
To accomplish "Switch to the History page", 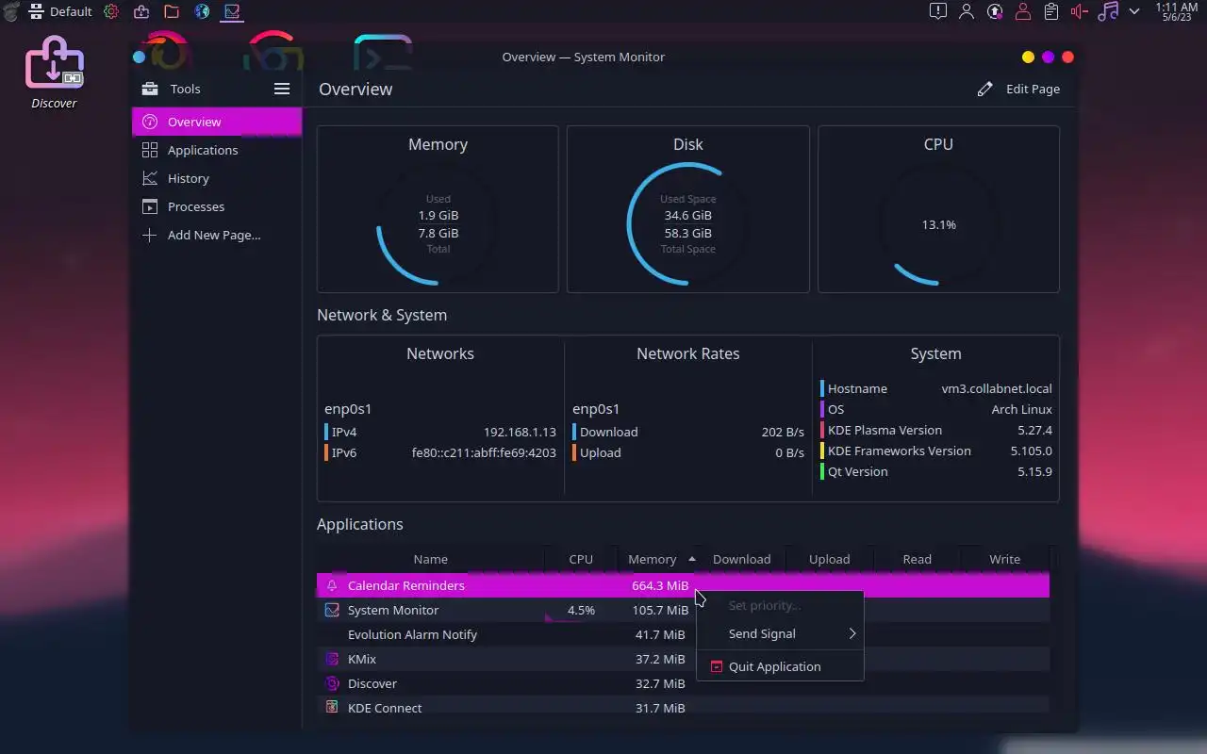I will coord(217,178).
